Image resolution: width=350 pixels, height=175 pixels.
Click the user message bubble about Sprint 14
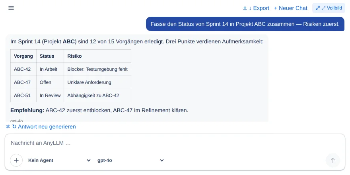[x=245, y=24]
